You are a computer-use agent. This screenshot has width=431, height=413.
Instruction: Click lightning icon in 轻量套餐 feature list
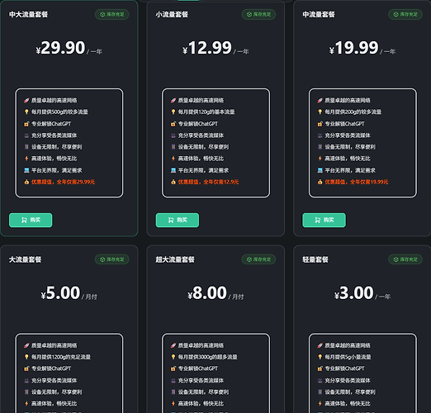pos(320,404)
